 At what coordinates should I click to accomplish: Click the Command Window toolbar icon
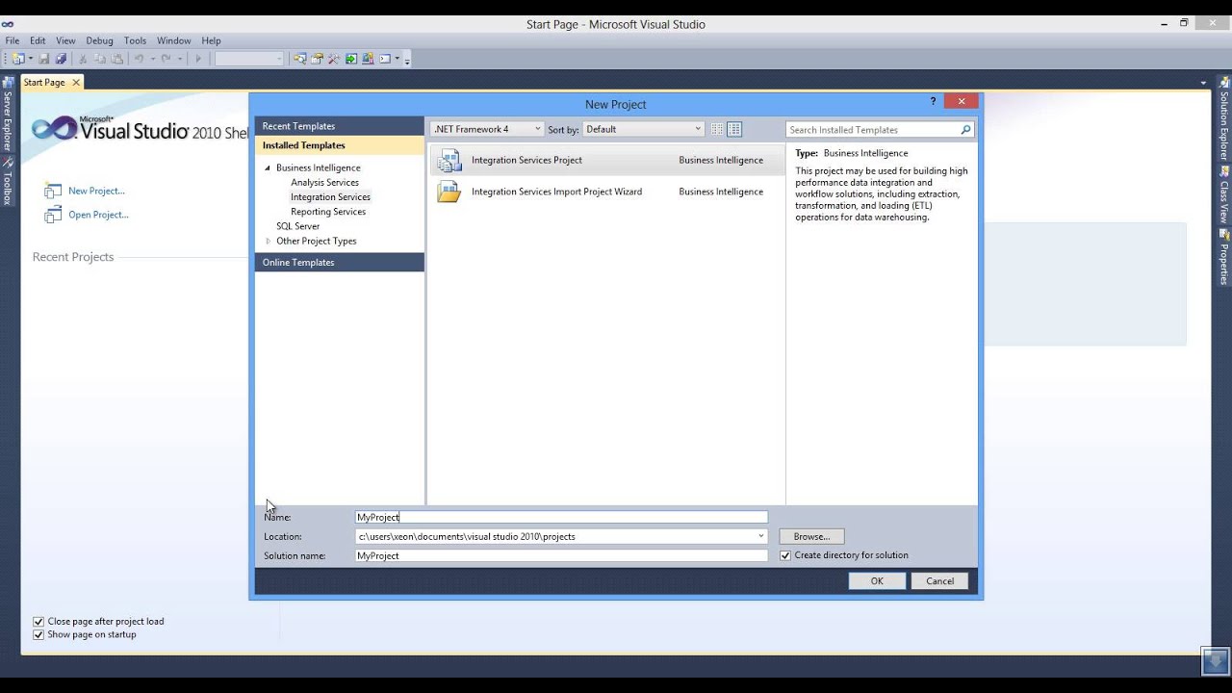tap(385, 59)
